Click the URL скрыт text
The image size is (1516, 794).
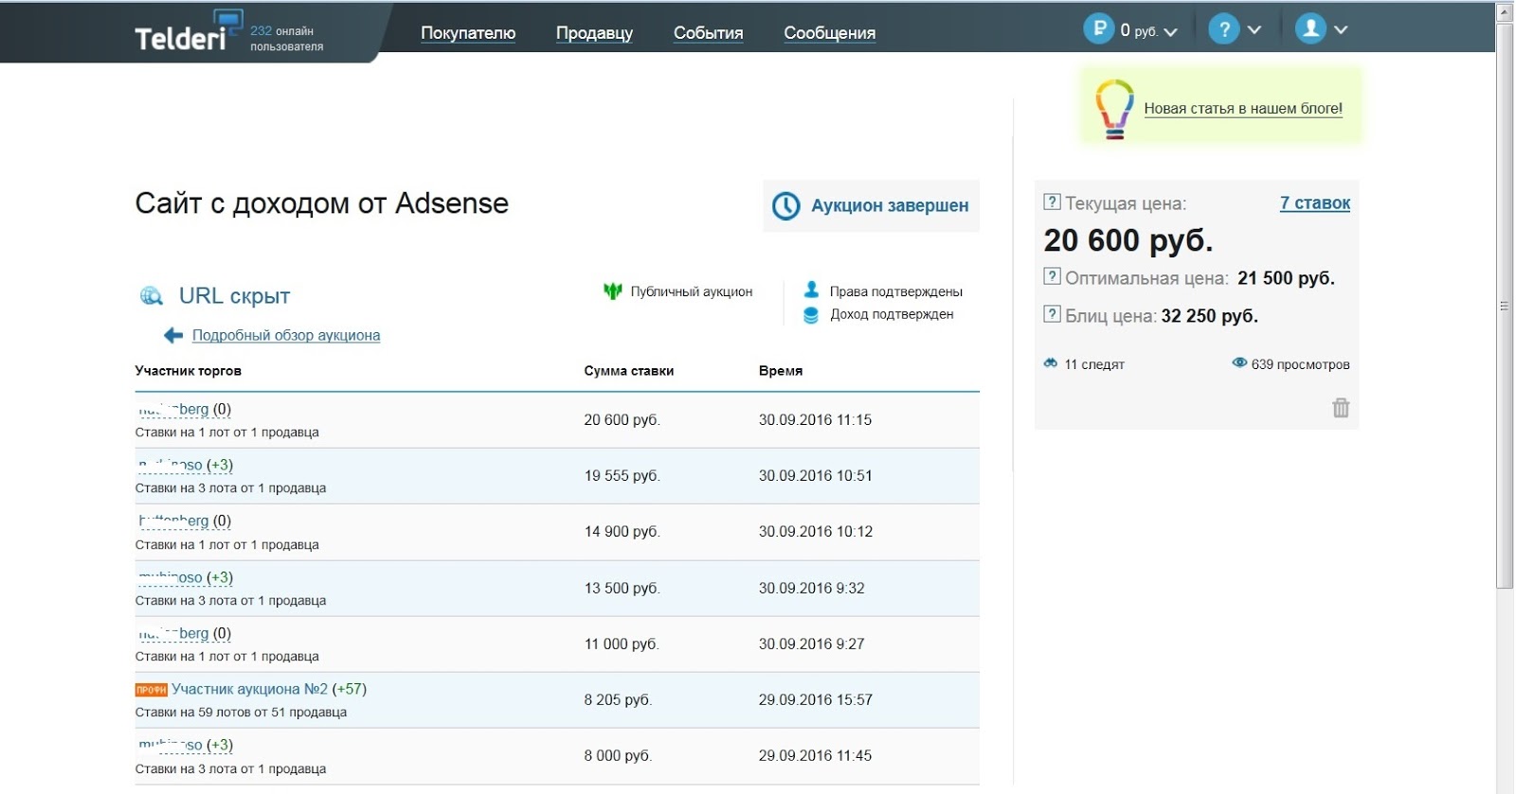pyautogui.click(x=234, y=296)
